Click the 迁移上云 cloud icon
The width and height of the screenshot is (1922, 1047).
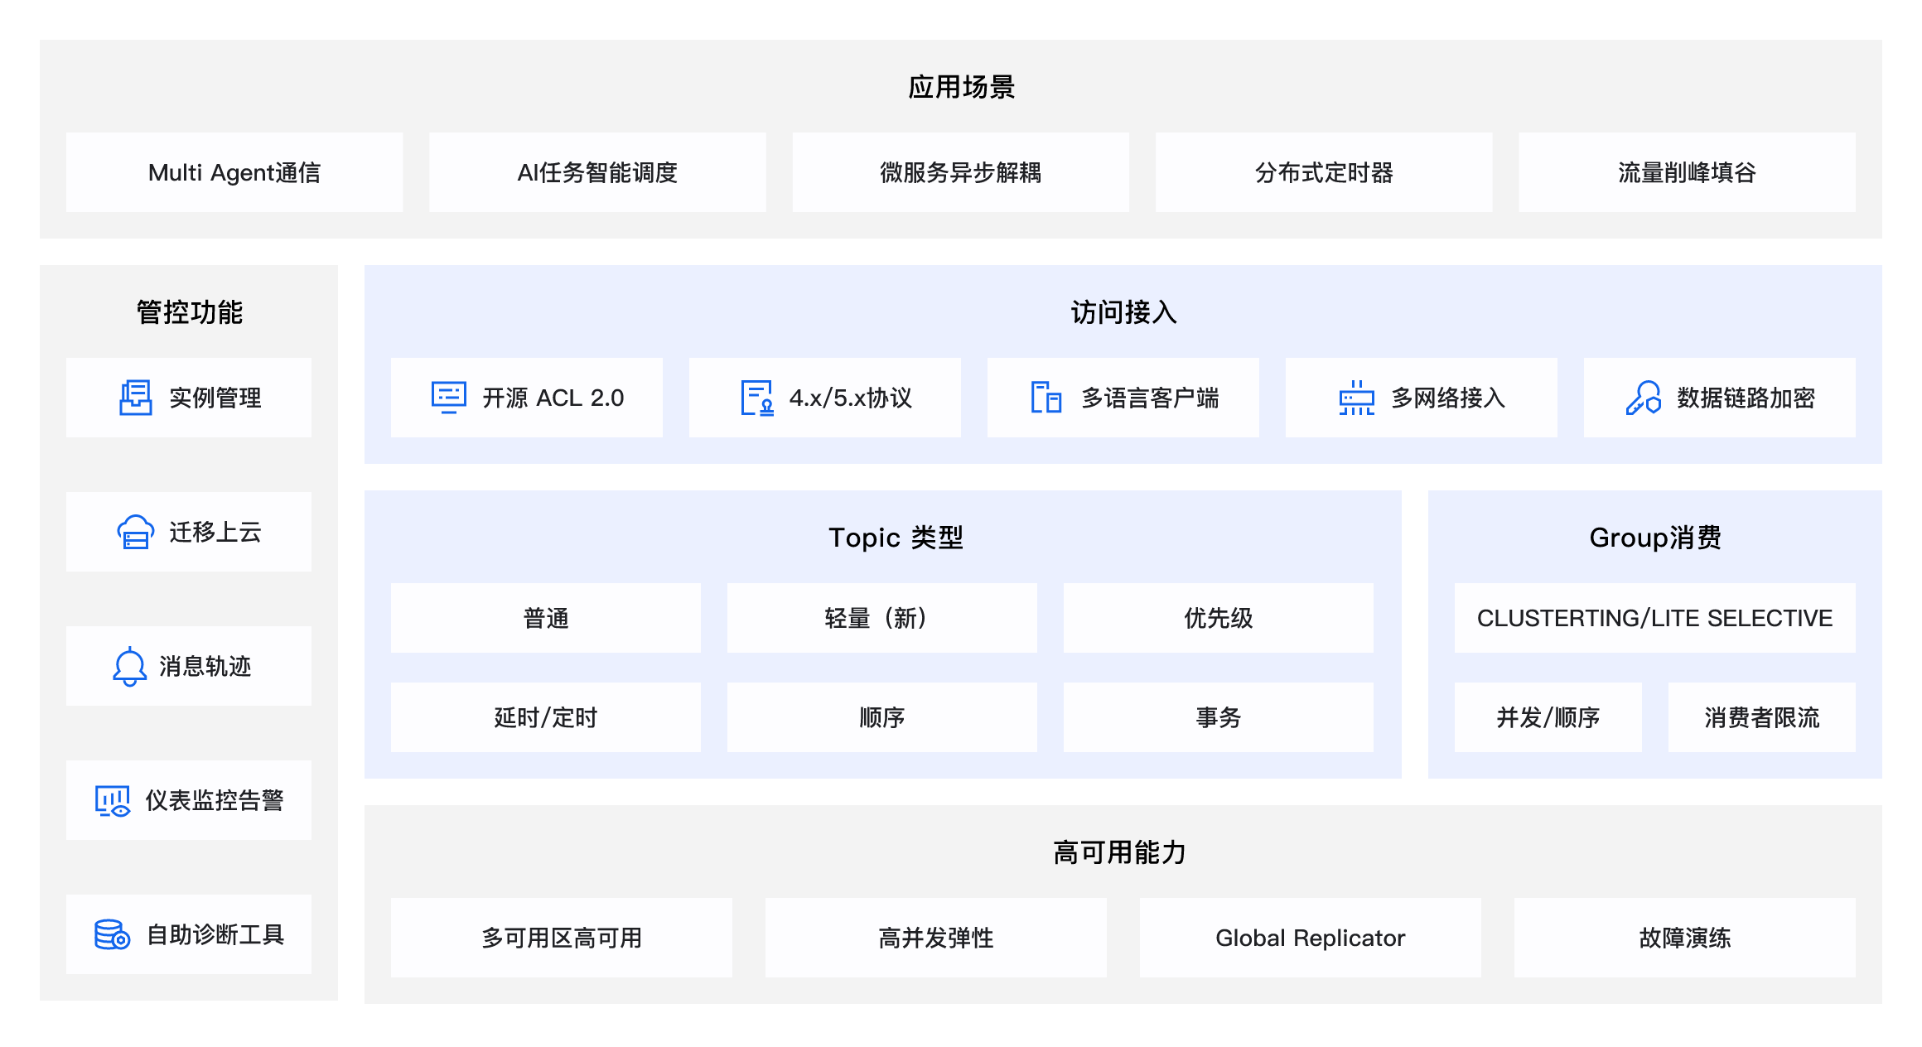point(133,532)
